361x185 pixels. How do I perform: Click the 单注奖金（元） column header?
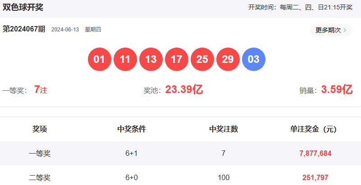313,129
